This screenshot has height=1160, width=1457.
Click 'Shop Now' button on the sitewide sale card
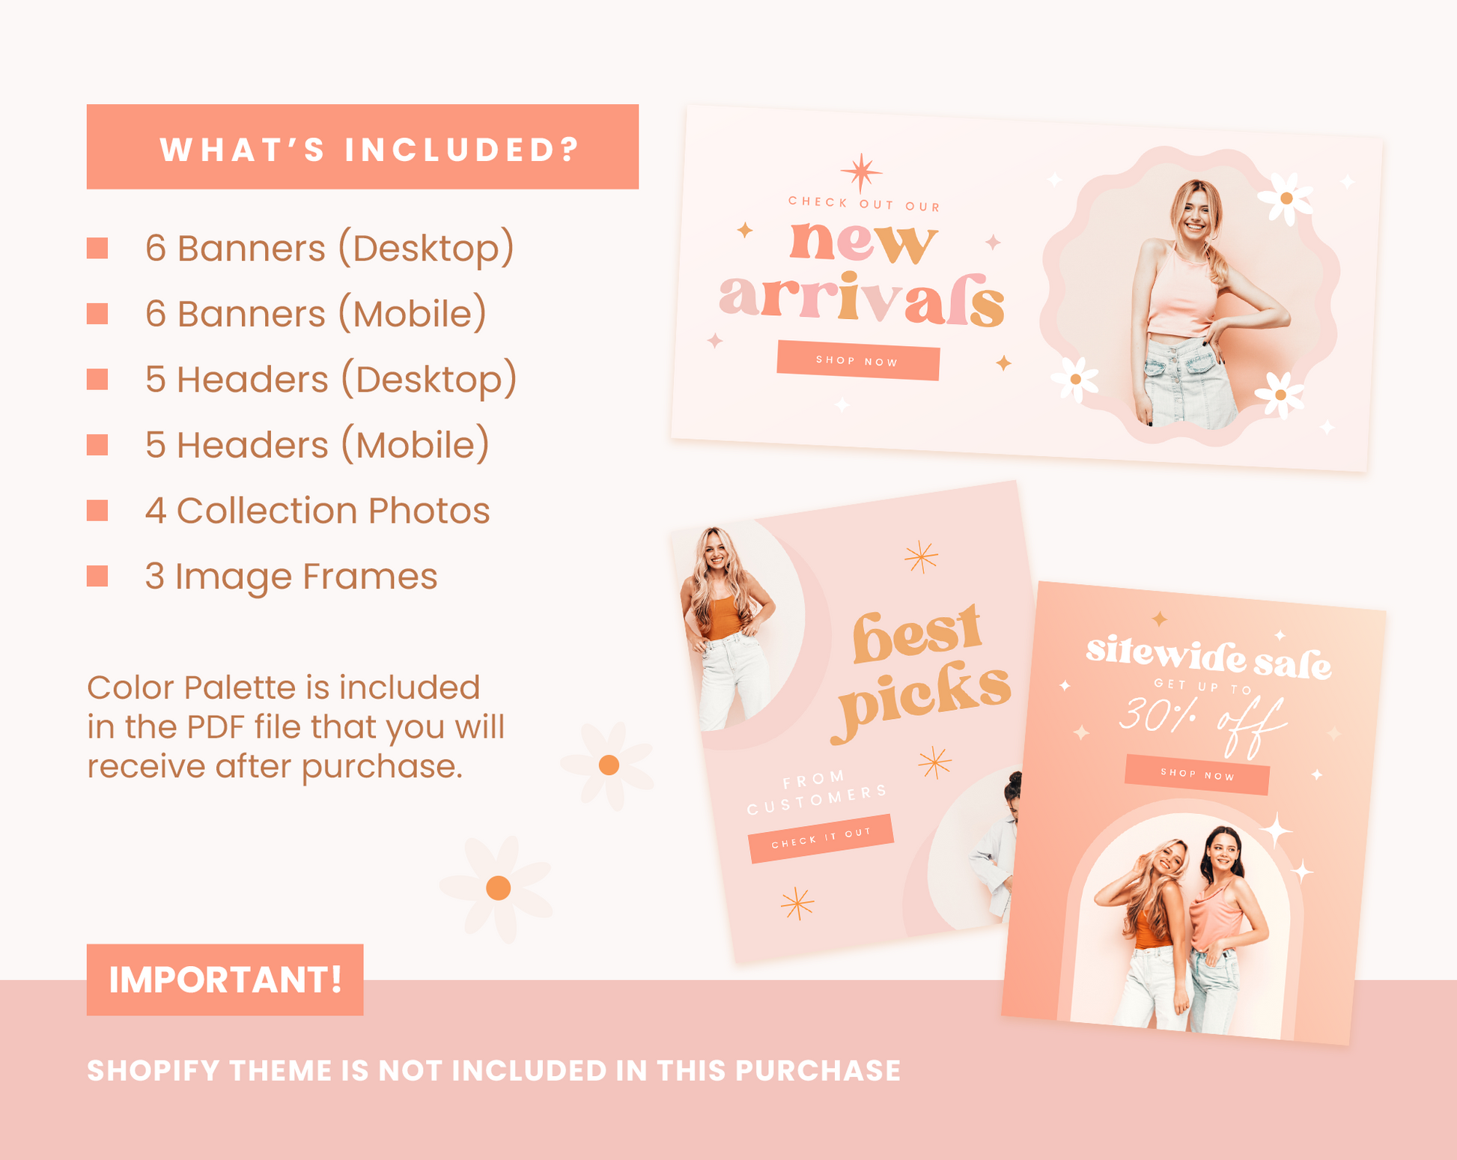[x=1197, y=774]
